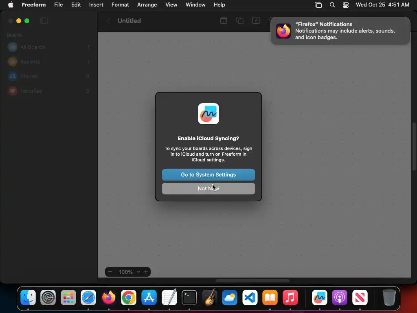Image resolution: width=417 pixels, height=313 pixels.
Task: Open Freeform from the Dock
Action: tap(319, 297)
